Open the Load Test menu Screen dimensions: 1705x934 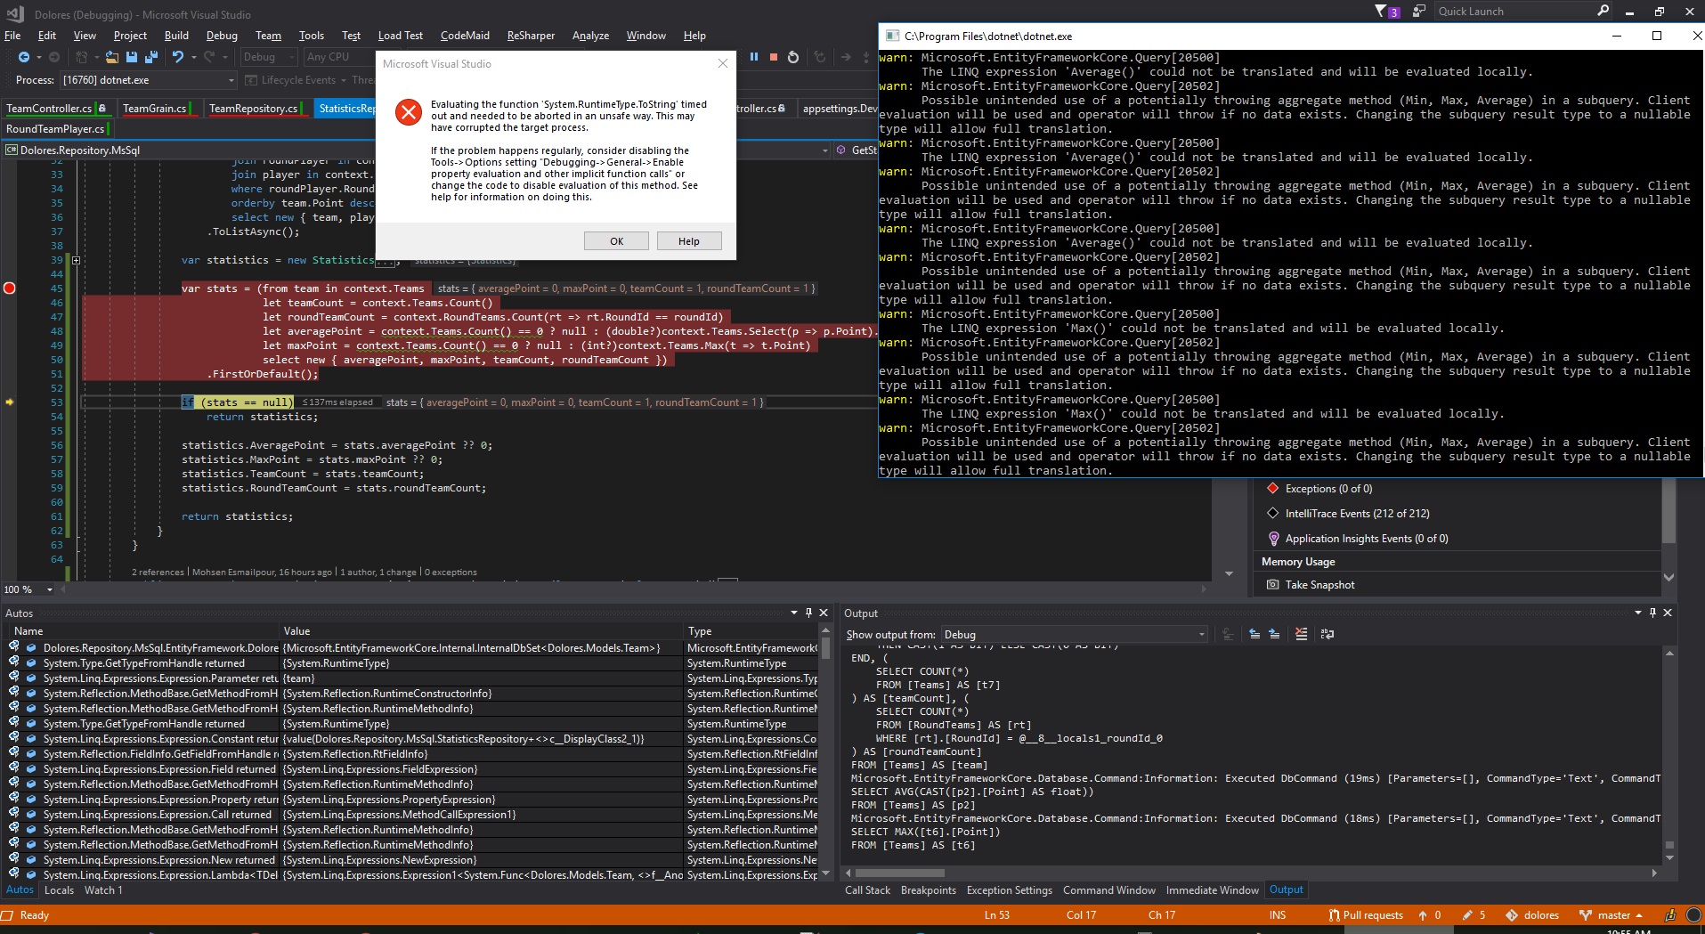click(400, 36)
